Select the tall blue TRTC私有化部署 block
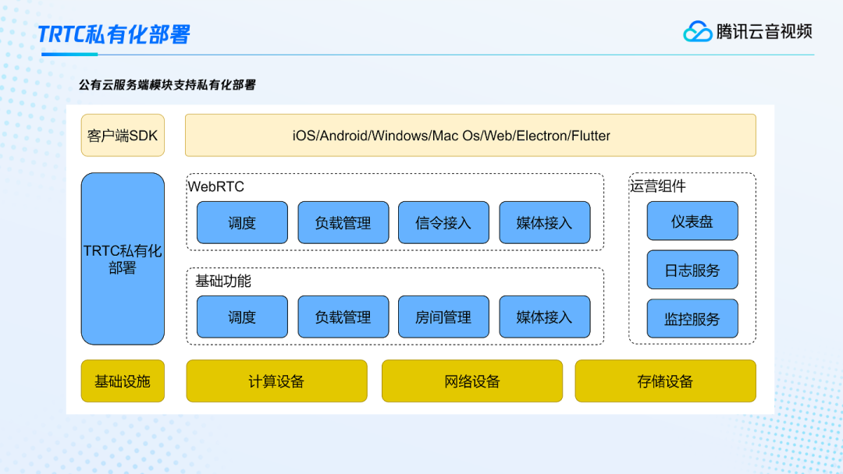 [x=123, y=259]
